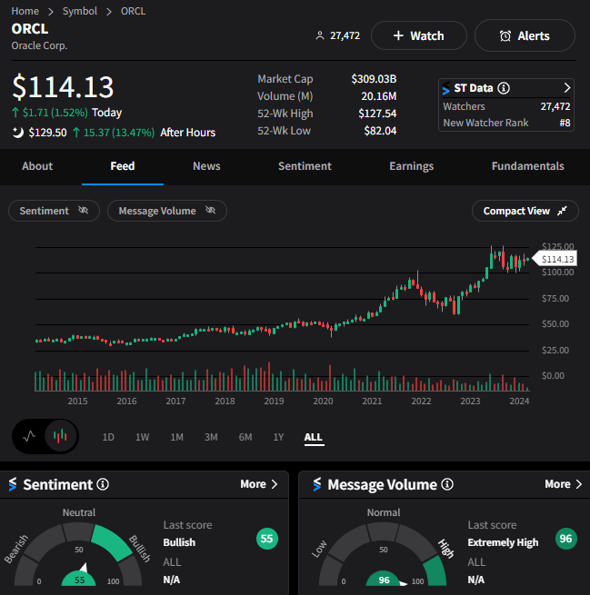This screenshot has width=590, height=595.
Task: Select the 3M time range
Action: click(211, 437)
